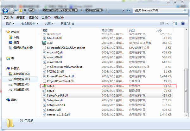Click the SetupRes2.dll file icon
190x131 pixels.
44,105
